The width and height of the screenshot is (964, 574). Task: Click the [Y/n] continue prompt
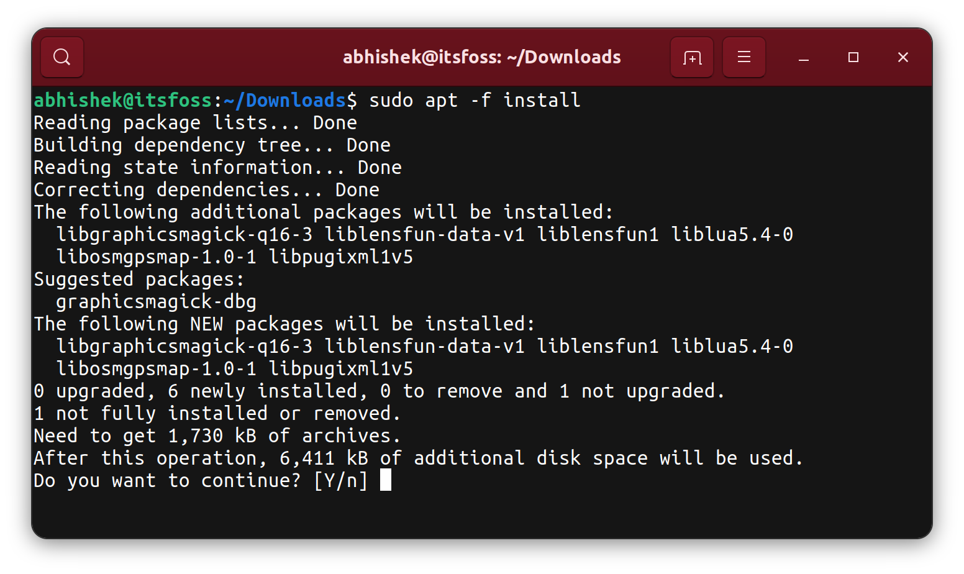pos(342,480)
